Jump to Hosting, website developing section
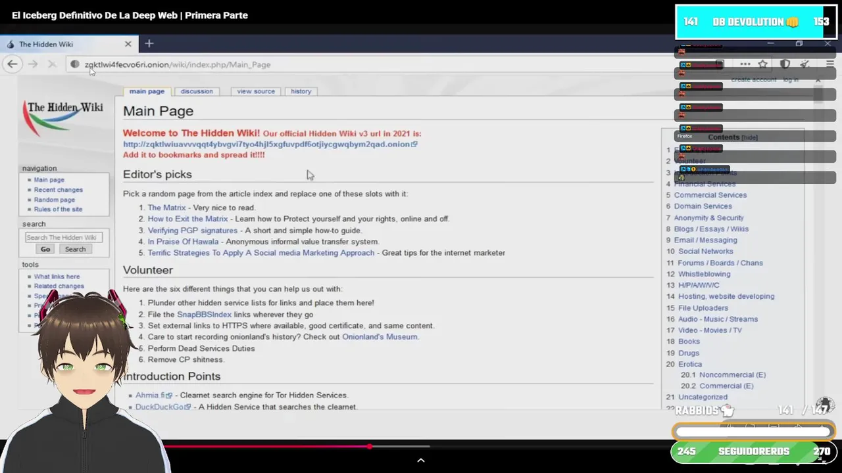Viewport: 842px width, 473px height. click(726, 297)
